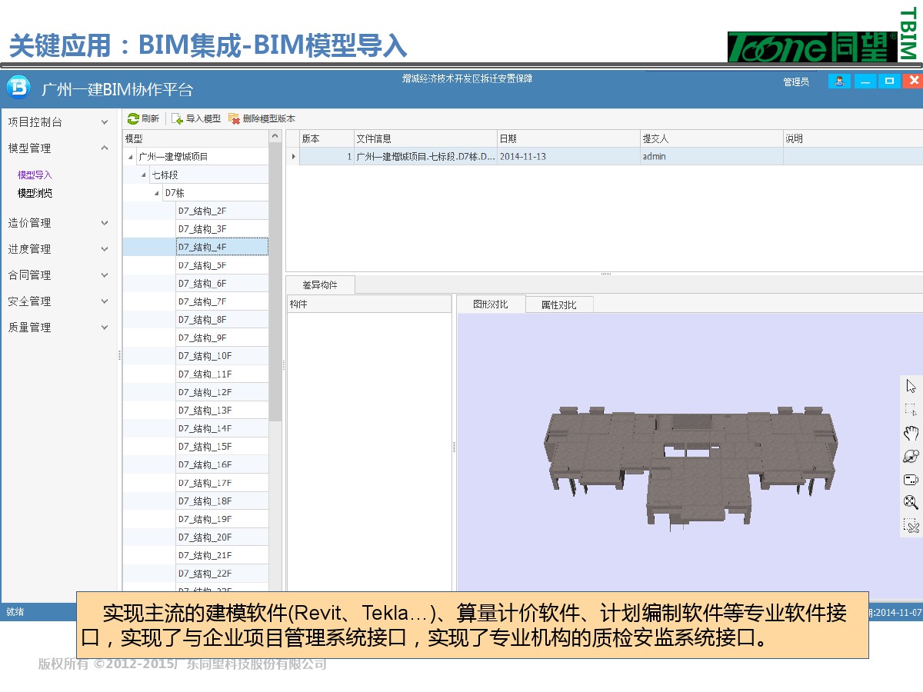Click the zoom extents magnifier icon

[911, 503]
